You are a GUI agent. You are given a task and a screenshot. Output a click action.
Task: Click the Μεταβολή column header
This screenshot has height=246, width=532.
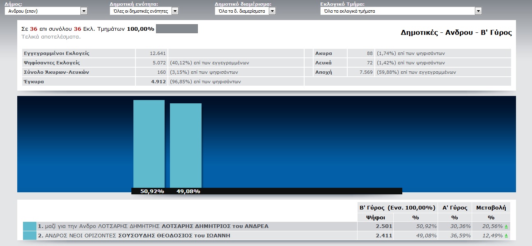[x=491, y=207]
